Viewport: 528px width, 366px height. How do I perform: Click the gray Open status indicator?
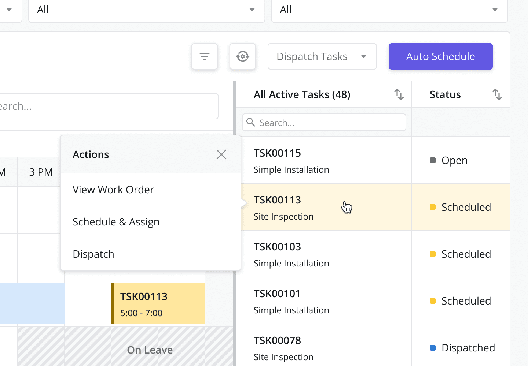433,160
